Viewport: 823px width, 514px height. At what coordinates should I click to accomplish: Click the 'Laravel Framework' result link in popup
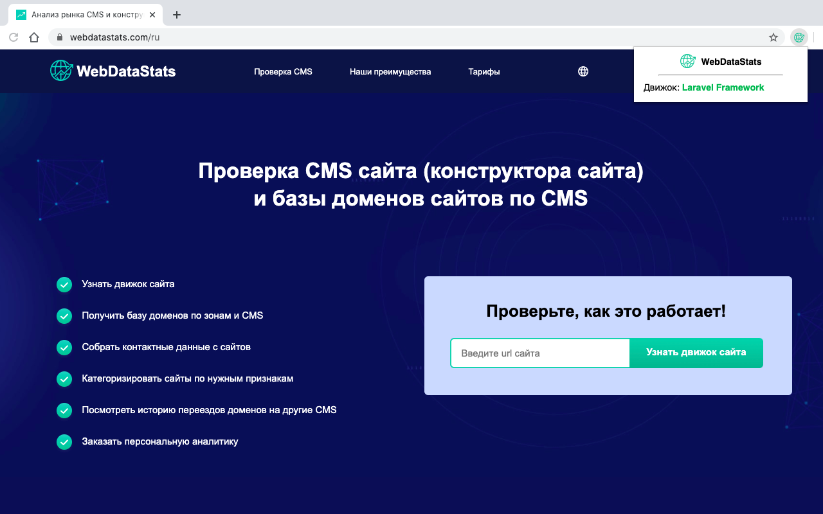(723, 87)
